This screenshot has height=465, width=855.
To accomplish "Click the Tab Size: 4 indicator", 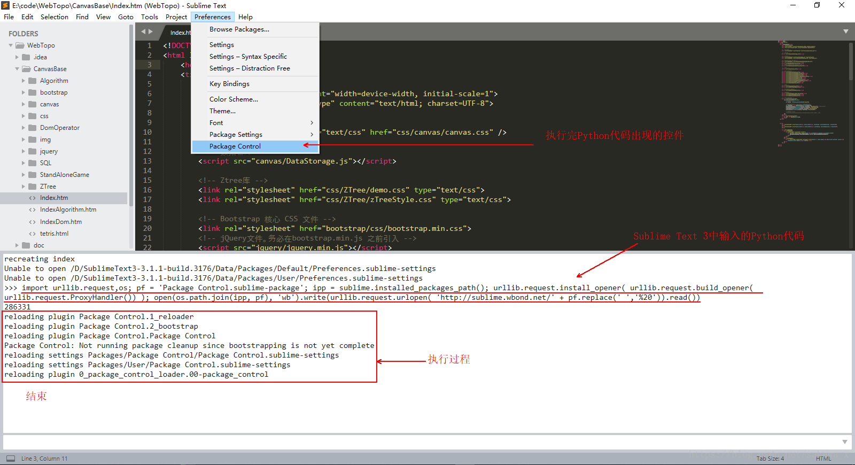I will point(770,459).
